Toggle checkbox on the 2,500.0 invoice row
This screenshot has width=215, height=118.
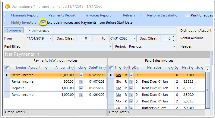click(x=131, y=95)
